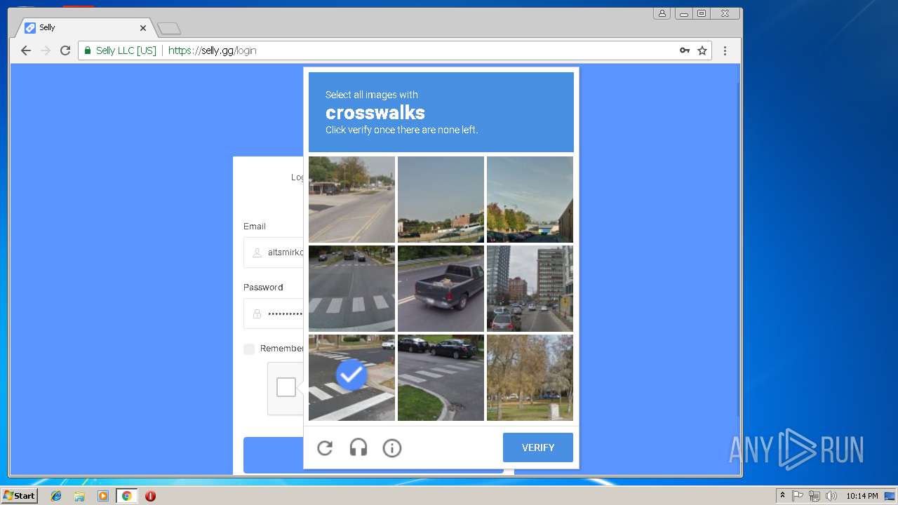
Task: Click the Email input field
Action: 274,252
